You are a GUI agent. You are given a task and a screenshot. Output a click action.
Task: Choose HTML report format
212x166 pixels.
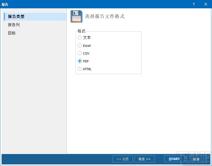(80, 69)
